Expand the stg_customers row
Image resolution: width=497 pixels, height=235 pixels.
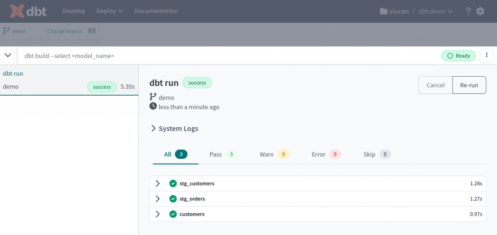[x=158, y=184]
